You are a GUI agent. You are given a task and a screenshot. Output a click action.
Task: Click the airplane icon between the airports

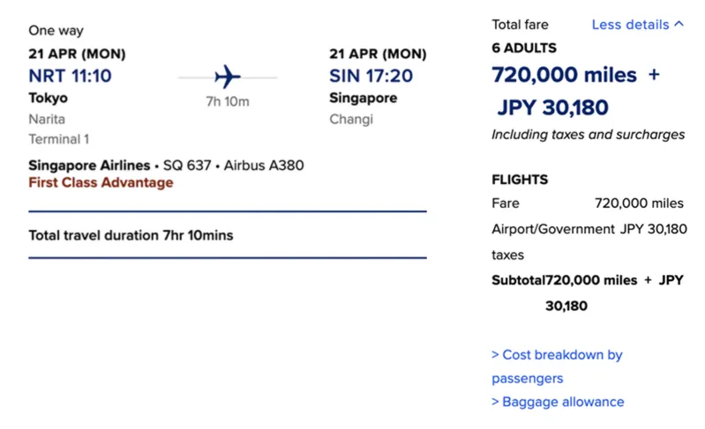click(x=228, y=77)
